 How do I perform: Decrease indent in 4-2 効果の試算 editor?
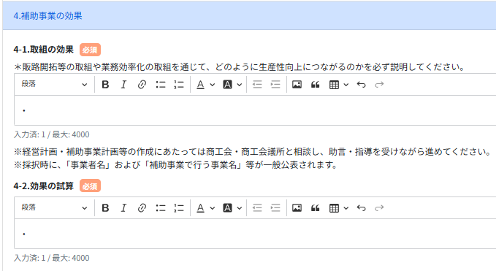point(257,207)
